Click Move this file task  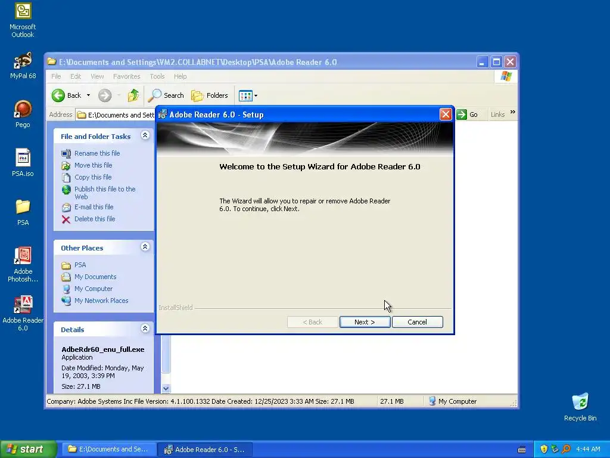(93, 165)
